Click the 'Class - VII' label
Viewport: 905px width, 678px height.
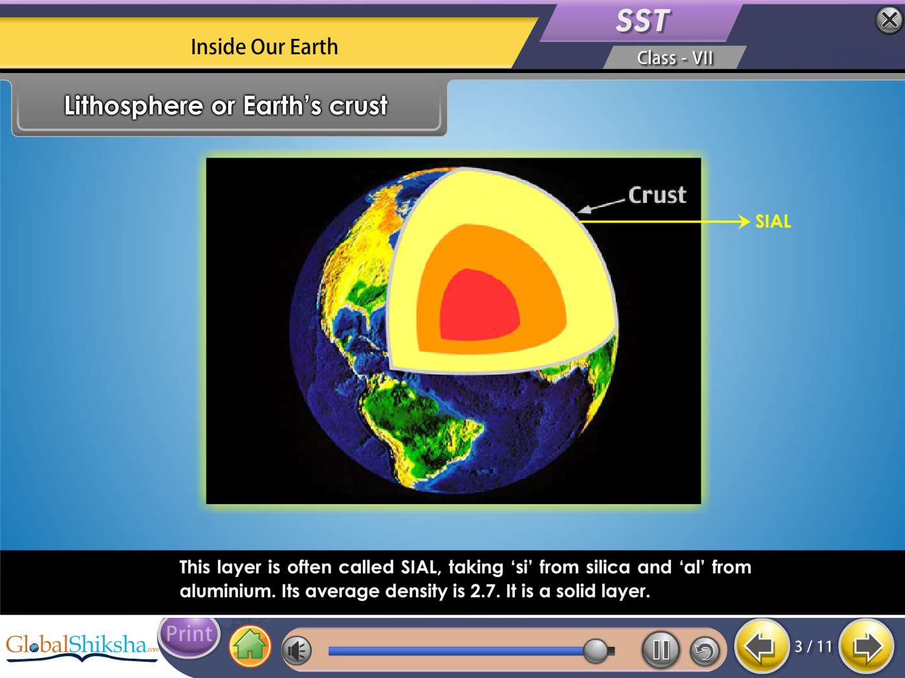(675, 58)
